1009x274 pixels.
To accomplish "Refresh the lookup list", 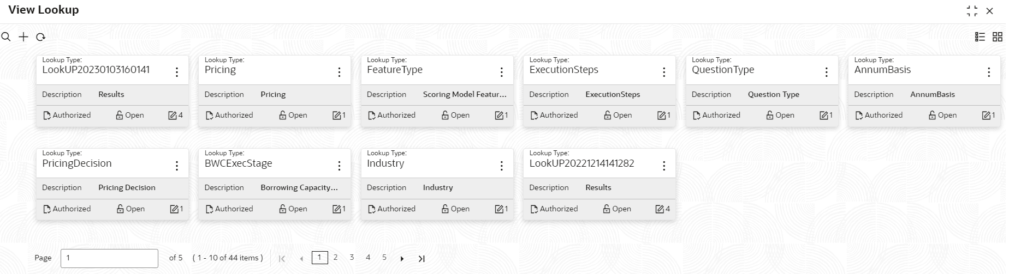I will point(40,37).
